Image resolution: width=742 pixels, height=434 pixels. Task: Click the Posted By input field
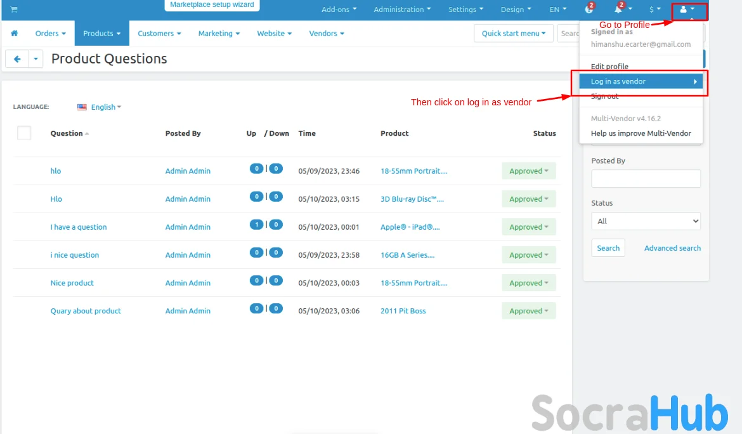tap(646, 179)
